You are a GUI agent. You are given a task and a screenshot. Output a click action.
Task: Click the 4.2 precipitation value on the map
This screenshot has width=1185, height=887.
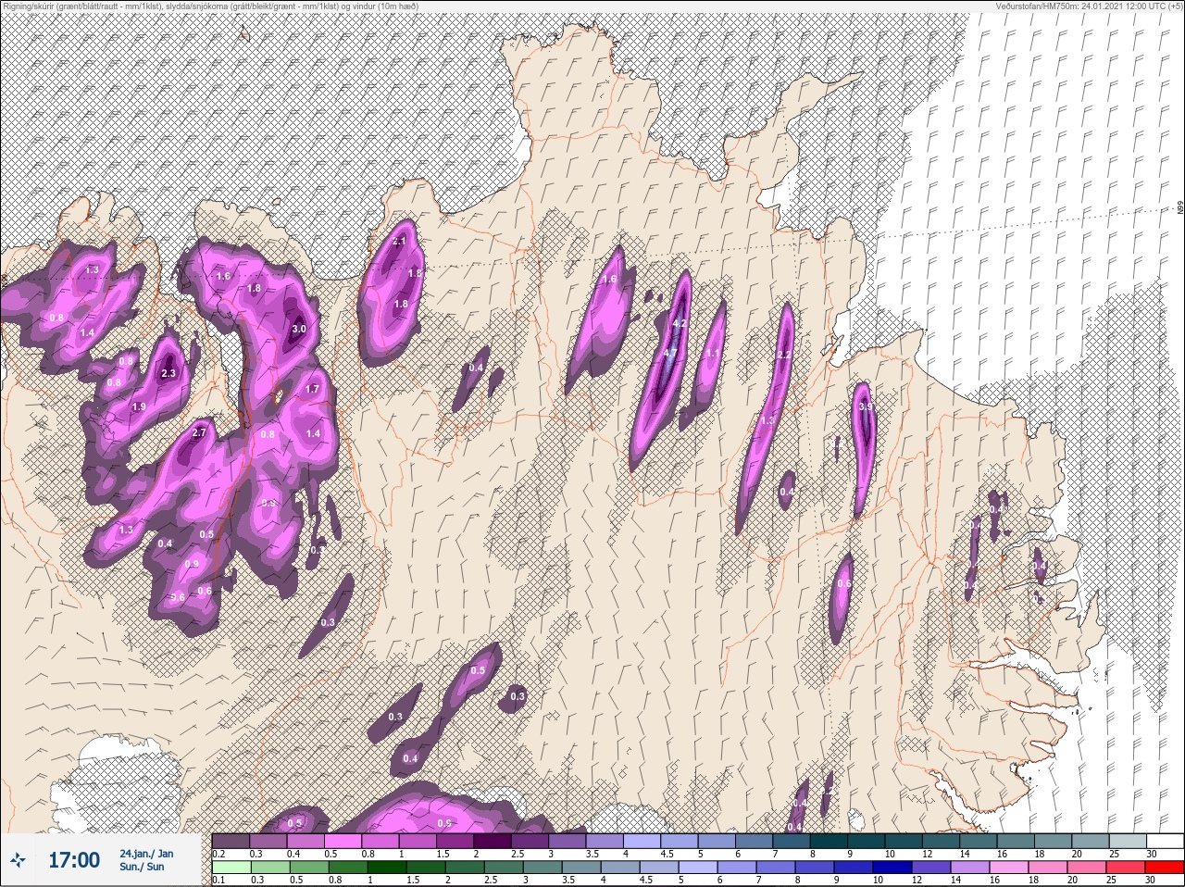tap(680, 323)
